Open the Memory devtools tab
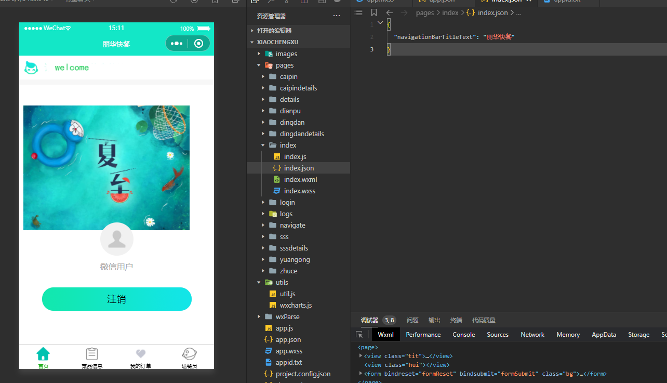The width and height of the screenshot is (667, 383). coord(568,335)
